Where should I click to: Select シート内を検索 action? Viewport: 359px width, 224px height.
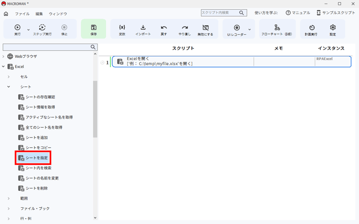[35, 168]
